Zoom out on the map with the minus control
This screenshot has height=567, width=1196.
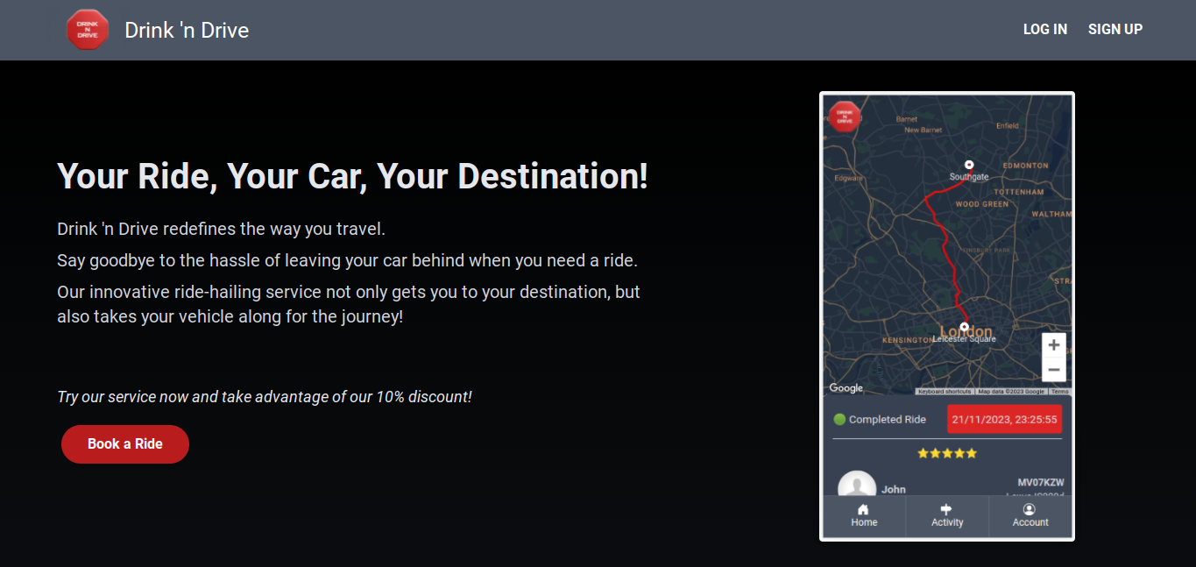pos(1053,369)
